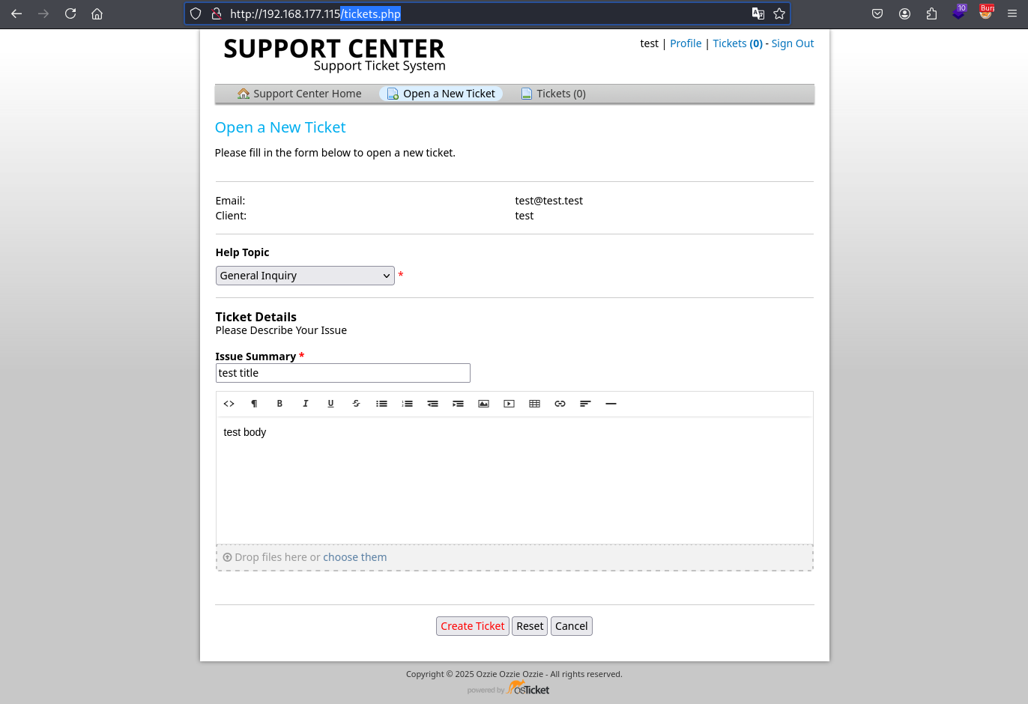Bookmark this page with star icon
1028x704 pixels.
(779, 13)
